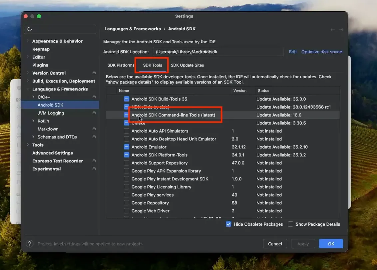Click project-level icon beside Espresso Test Recorder
Image resolution: width=377 pixels, height=270 pixels.
pos(94,161)
